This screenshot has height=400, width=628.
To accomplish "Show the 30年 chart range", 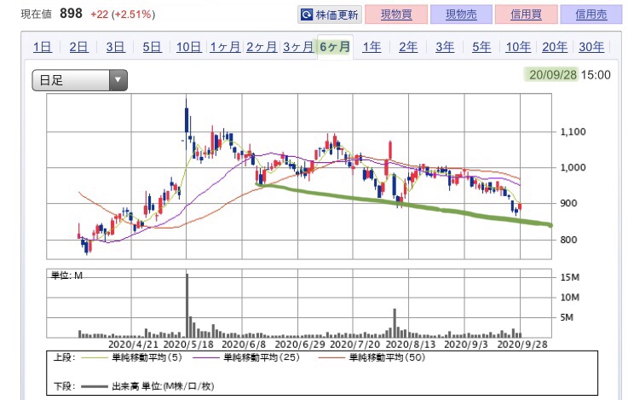I will (x=591, y=47).
